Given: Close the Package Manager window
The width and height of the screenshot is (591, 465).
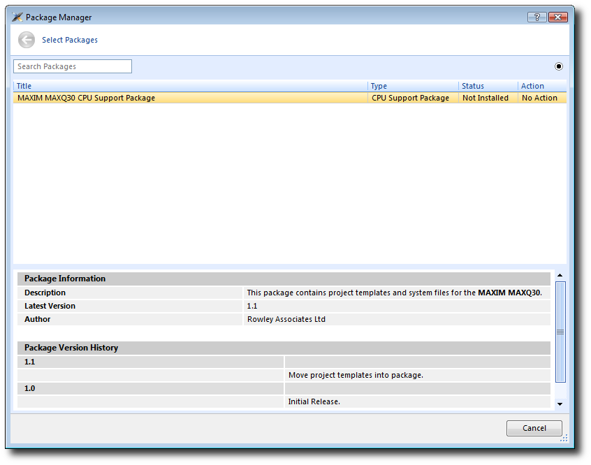Looking at the screenshot, I should (558, 17).
